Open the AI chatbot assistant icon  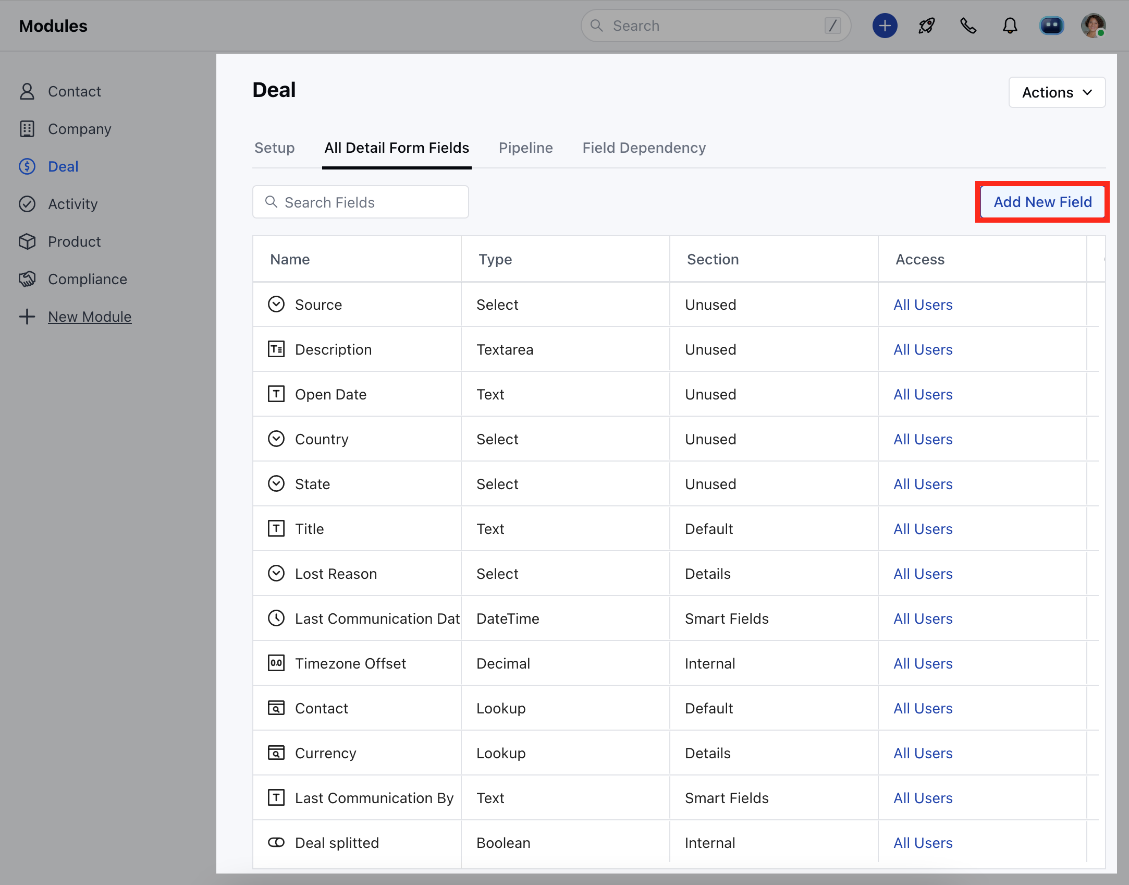click(1052, 25)
